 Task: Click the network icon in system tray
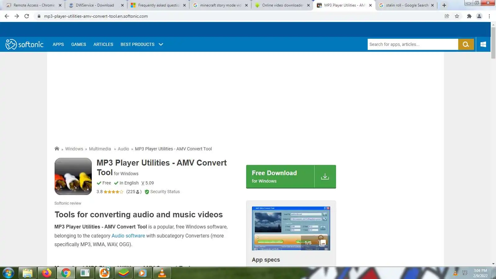465,273
